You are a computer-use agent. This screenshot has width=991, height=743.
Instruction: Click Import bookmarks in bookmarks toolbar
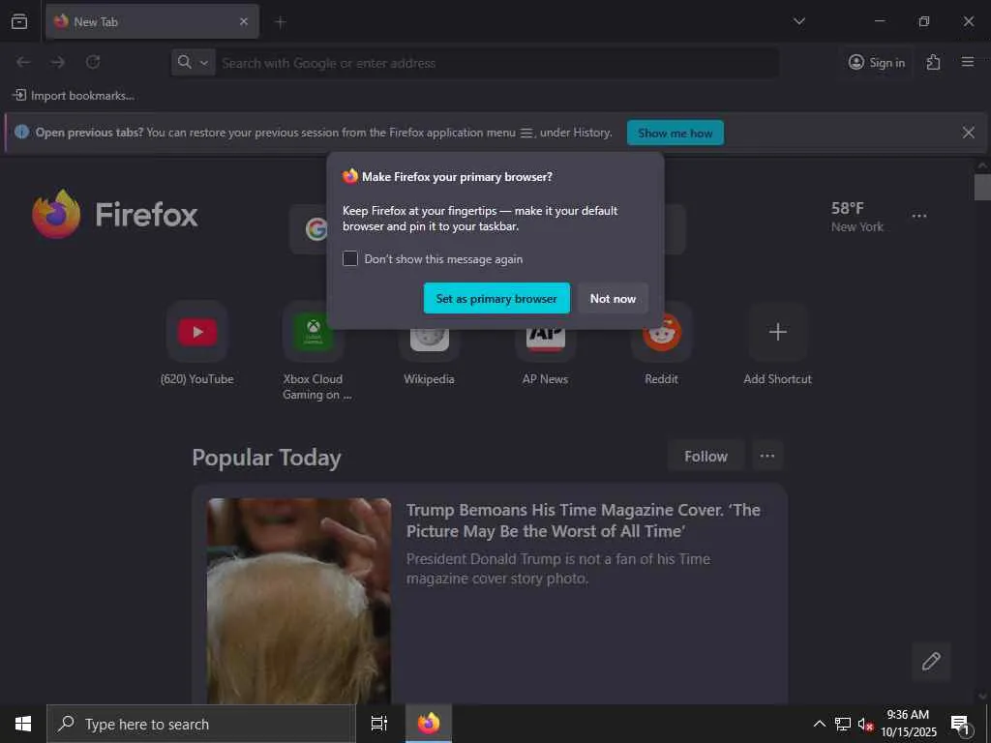[74, 96]
